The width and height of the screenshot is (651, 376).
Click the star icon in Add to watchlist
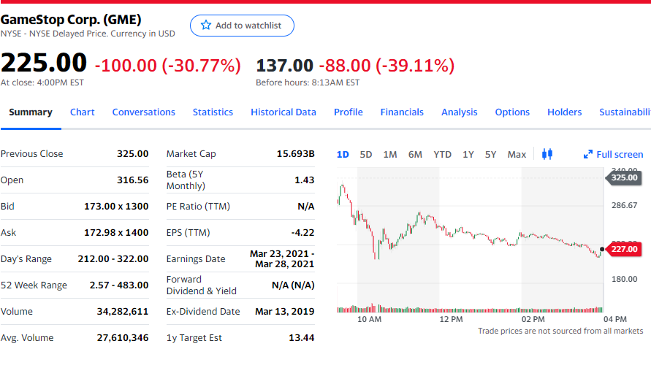(206, 26)
